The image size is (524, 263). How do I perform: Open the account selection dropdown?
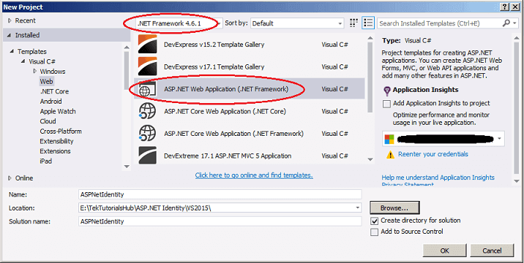[x=499, y=139]
